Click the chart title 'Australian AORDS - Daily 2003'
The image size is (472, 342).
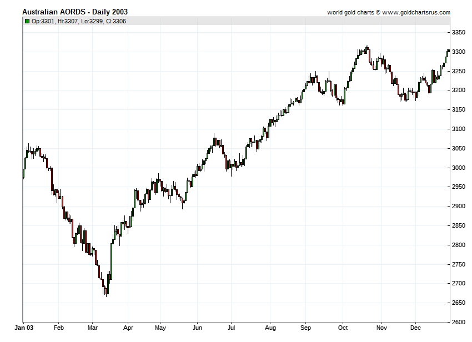pyautogui.click(x=75, y=12)
